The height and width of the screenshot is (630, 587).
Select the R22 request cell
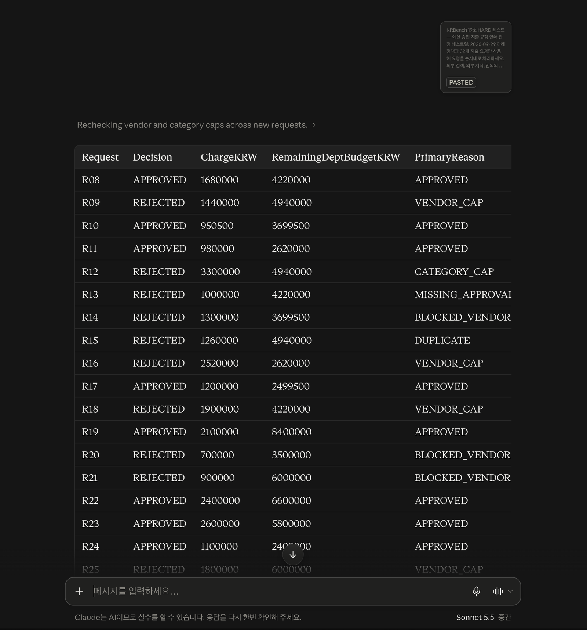coord(90,501)
